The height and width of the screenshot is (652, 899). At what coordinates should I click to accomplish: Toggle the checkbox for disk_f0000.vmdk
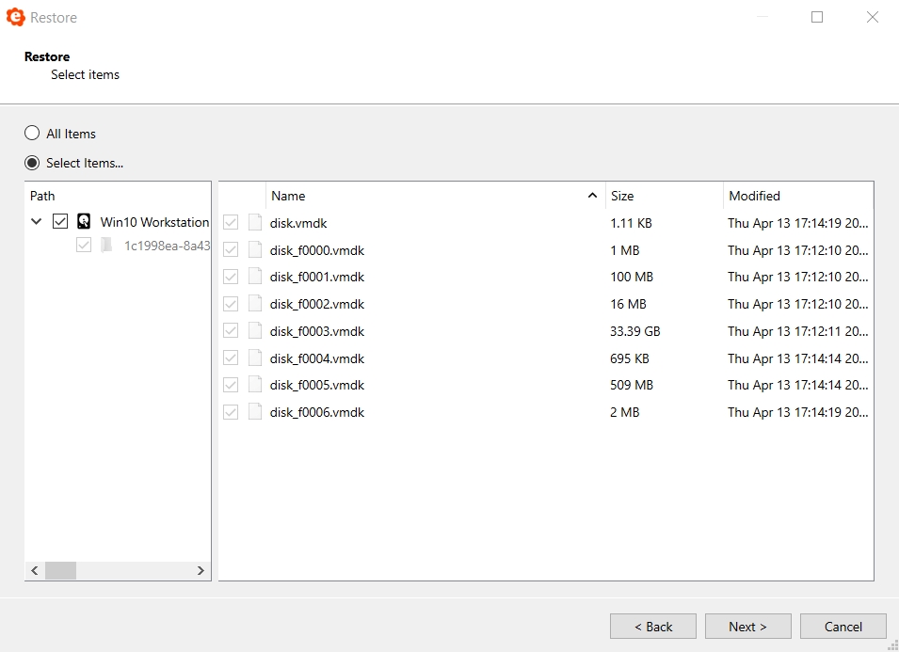pyautogui.click(x=231, y=250)
